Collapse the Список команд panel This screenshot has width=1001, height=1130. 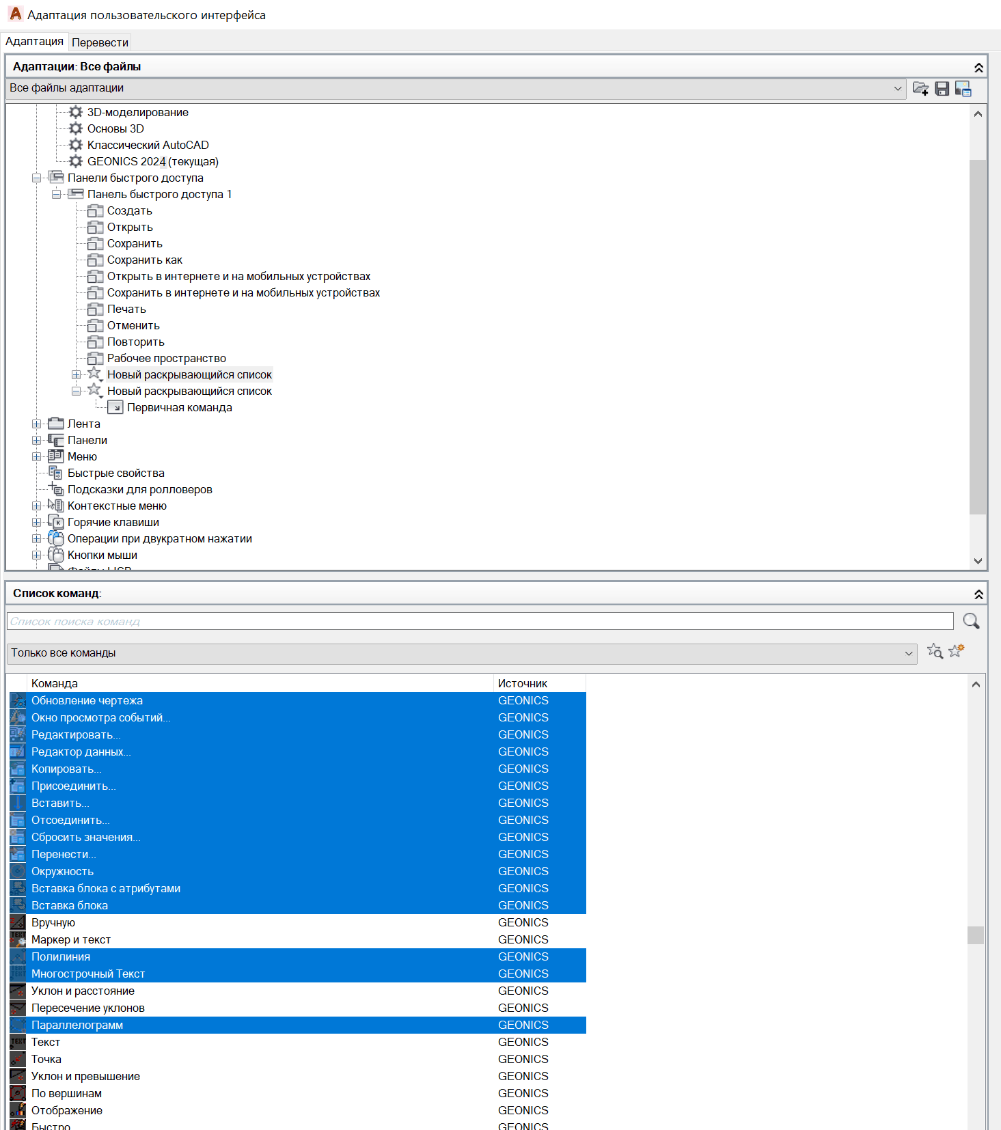tap(978, 594)
